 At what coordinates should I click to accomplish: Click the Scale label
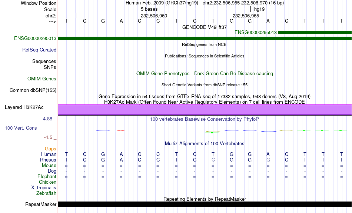click(x=50, y=9)
